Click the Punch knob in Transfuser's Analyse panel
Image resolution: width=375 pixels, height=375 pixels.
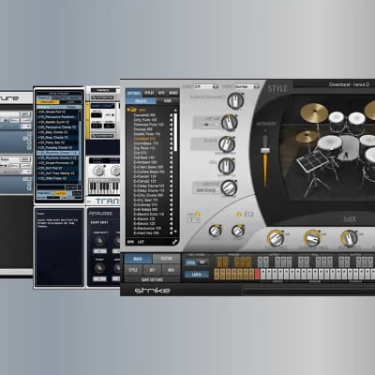point(99,268)
